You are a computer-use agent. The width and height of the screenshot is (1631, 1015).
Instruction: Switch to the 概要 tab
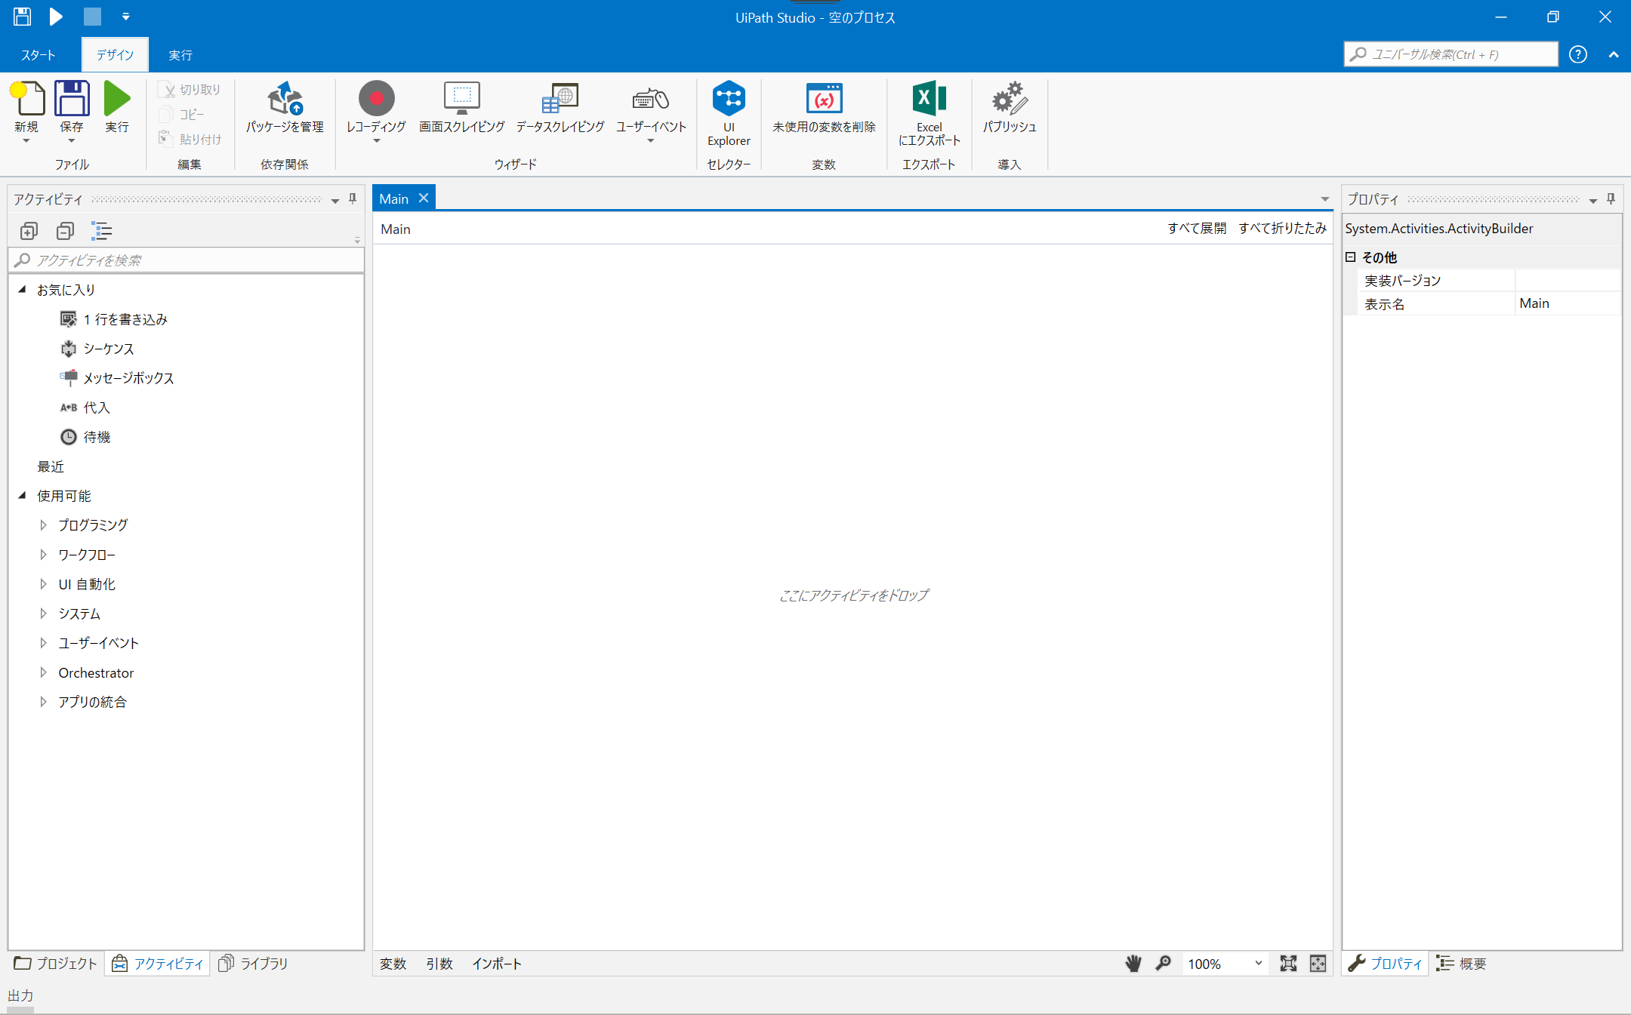click(x=1462, y=964)
